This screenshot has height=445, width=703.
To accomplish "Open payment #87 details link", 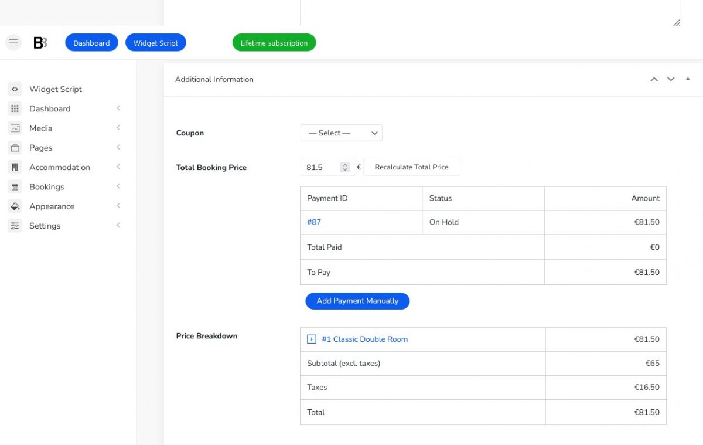I will pyautogui.click(x=313, y=222).
